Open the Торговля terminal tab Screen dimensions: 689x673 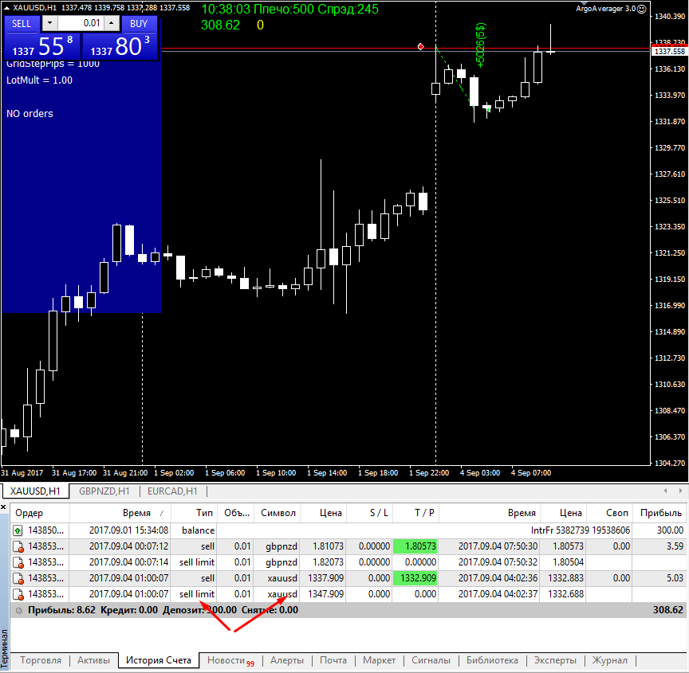click(41, 660)
